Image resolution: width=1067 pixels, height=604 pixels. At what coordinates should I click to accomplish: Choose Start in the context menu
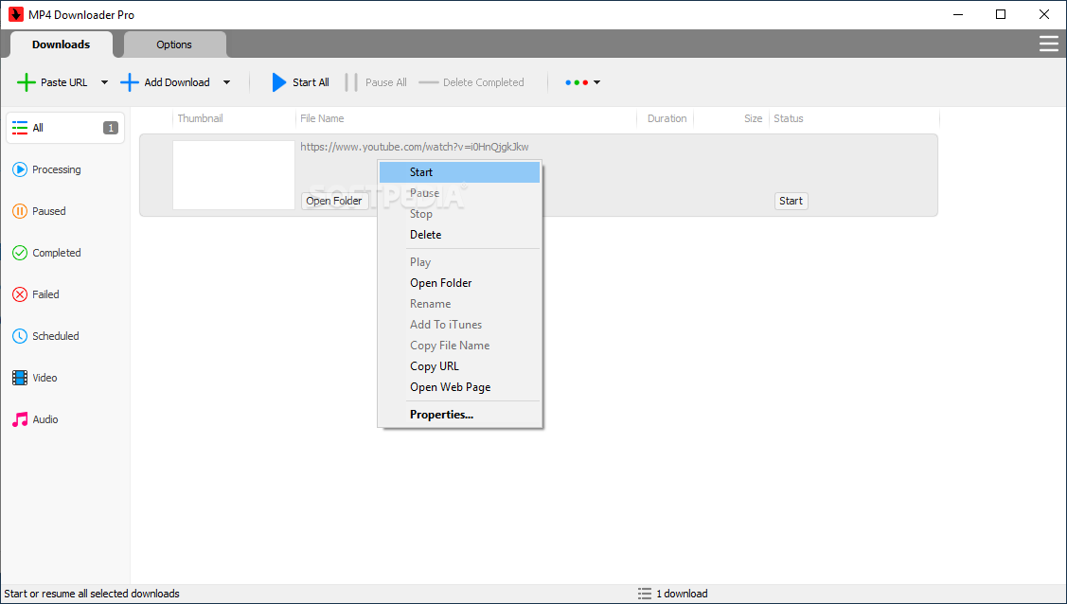click(459, 172)
